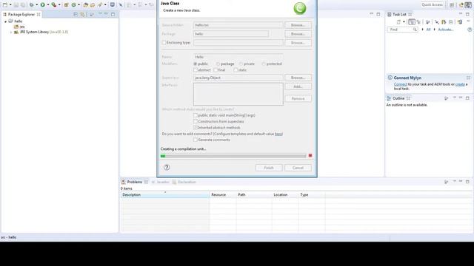Select the src folder in Package Explorer
This screenshot has width=474, height=266.
(19, 27)
